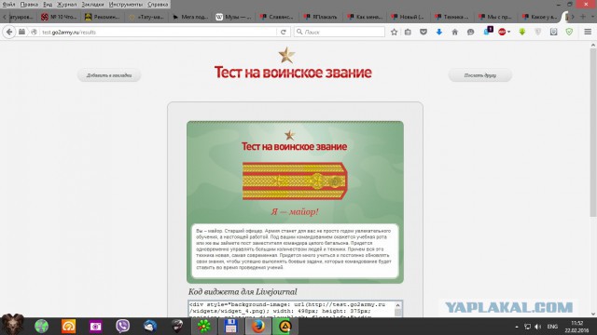The image size is (597, 335).
Task: Click the Adblock Plus red ABP icon
Action: pyautogui.click(x=502, y=33)
